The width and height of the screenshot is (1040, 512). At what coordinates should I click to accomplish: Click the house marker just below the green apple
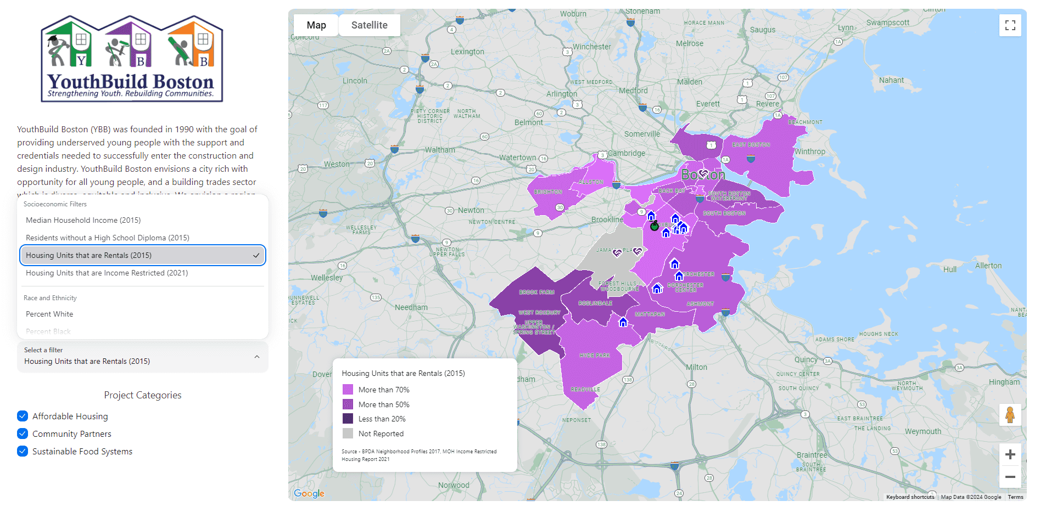[x=666, y=233]
